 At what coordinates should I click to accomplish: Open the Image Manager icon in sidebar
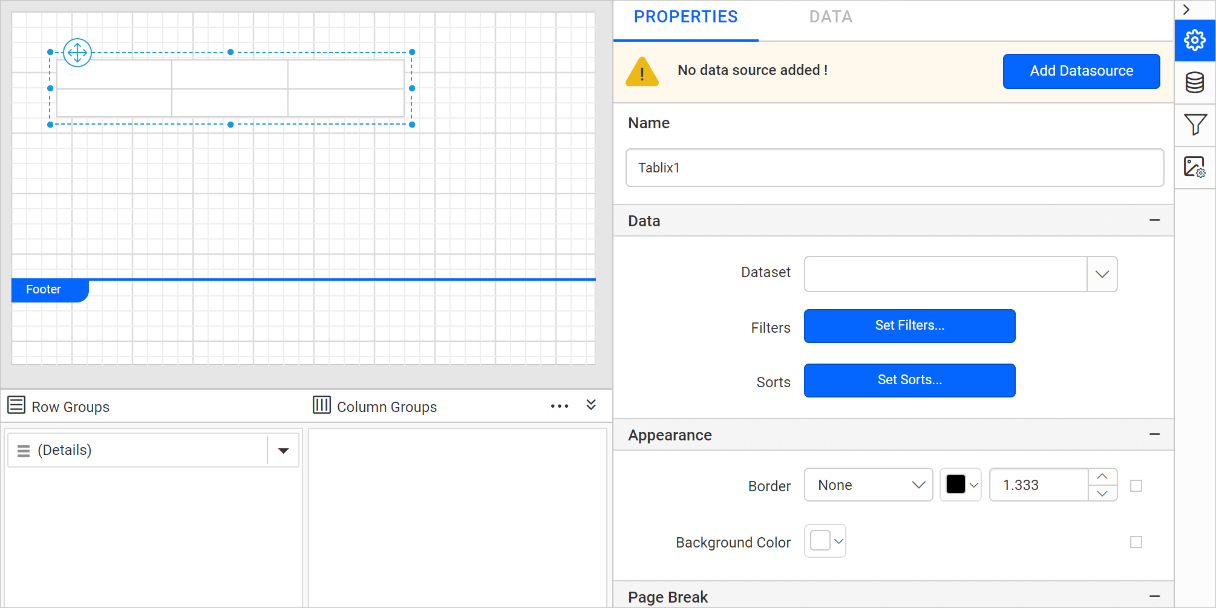[x=1195, y=167]
